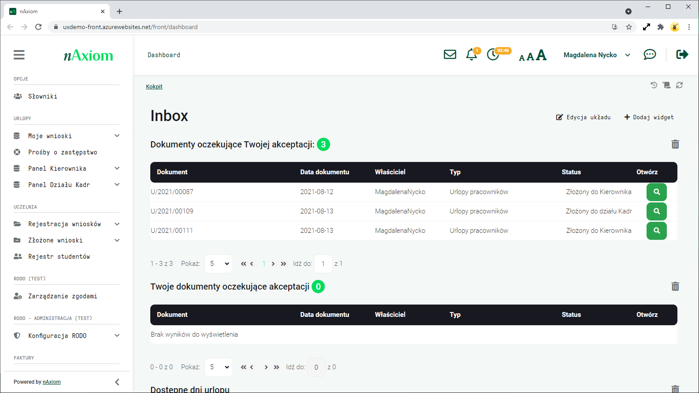Image resolution: width=699 pixels, height=393 pixels.
Task: Sort first table by Status column
Action: pyautogui.click(x=571, y=172)
